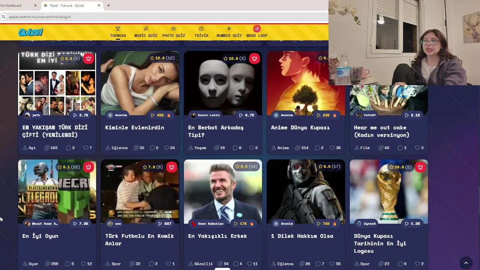This screenshot has height=270, width=480.
Task: Click crown badge on En İyi Oyun card
Action: (88, 167)
